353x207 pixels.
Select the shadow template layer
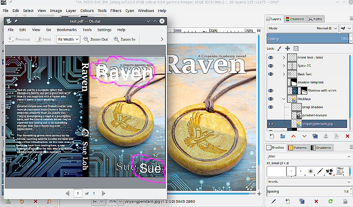310,82
